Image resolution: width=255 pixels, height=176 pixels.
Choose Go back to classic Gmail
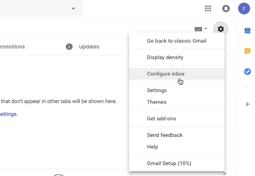pos(177,41)
